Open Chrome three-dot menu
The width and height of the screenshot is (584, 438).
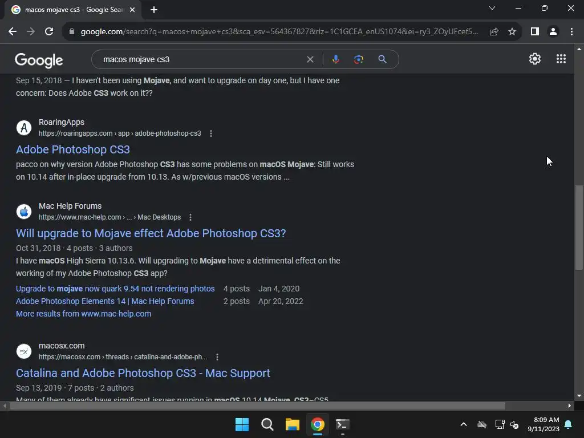pyautogui.click(x=571, y=32)
